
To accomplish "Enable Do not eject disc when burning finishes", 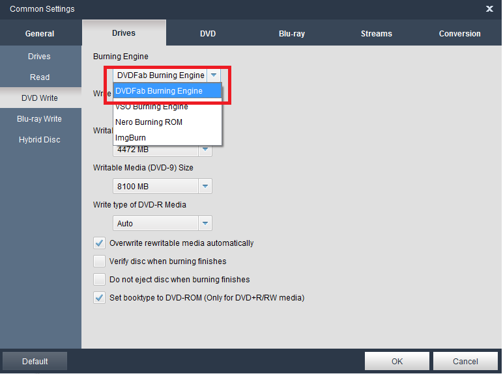I will click(100, 280).
